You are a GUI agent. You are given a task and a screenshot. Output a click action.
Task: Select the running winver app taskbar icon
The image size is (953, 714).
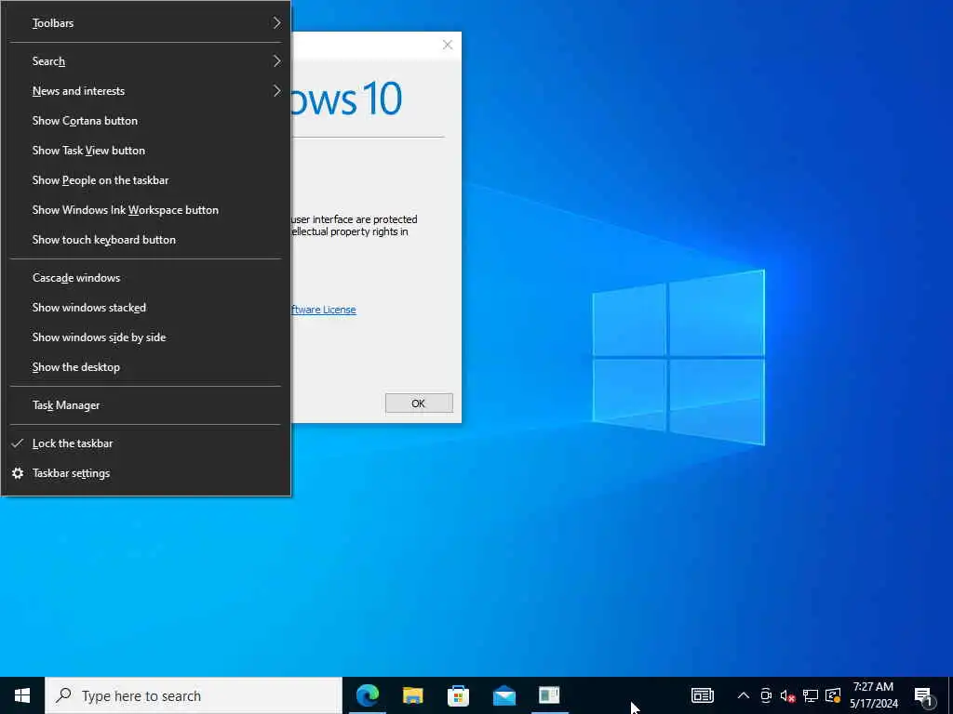(x=549, y=695)
